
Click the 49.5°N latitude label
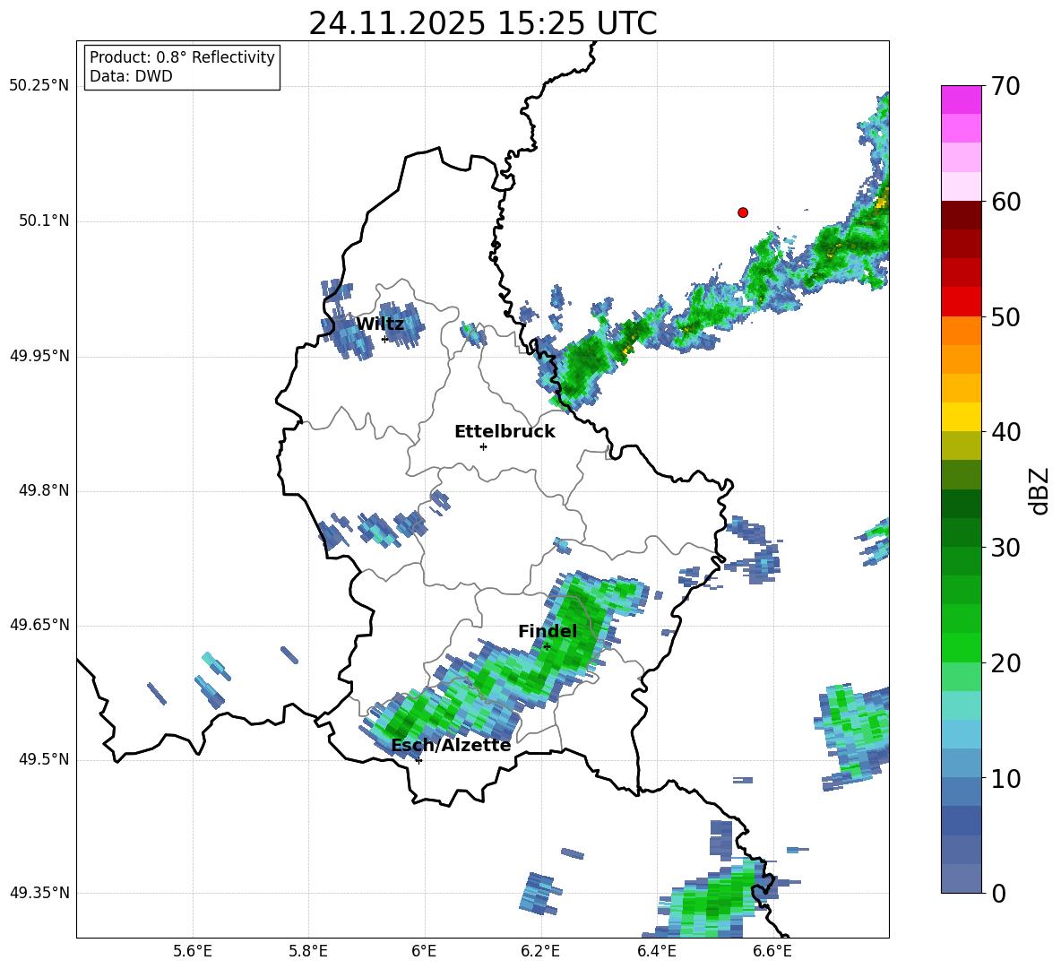click(x=45, y=759)
